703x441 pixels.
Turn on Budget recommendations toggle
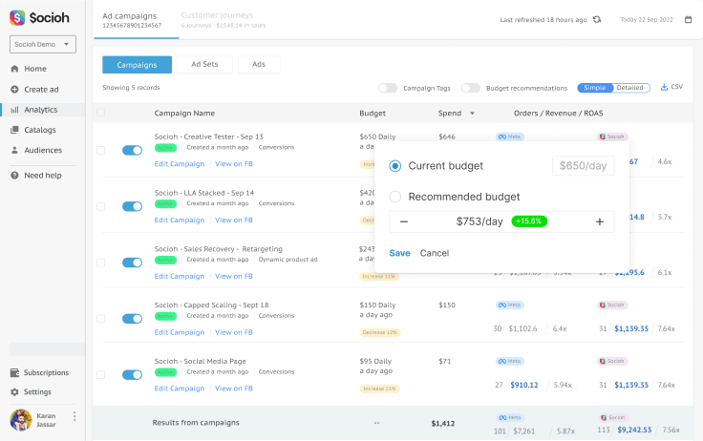pyautogui.click(x=470, y=88)
